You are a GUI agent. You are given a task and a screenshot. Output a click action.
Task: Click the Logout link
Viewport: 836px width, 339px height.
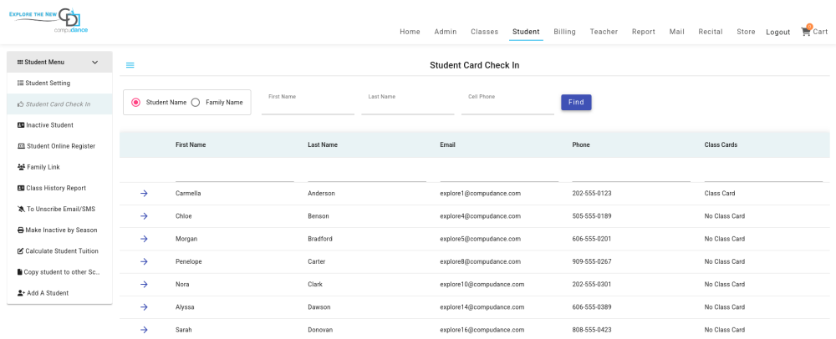pos(777,33)
